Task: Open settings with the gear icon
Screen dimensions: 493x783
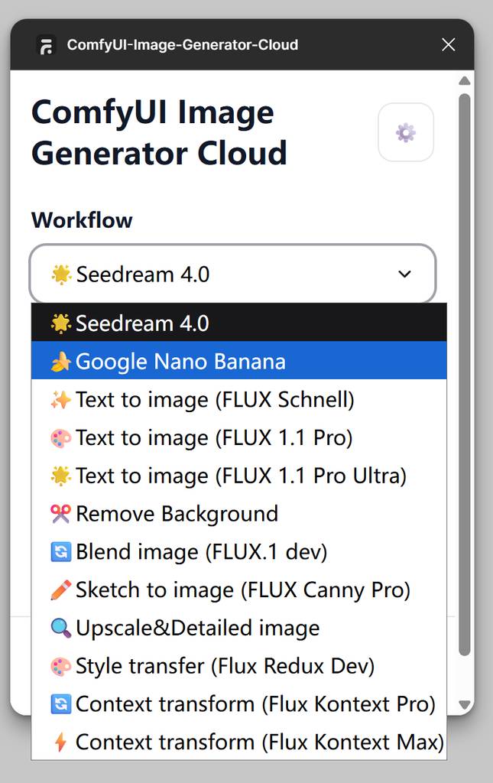Action: tap(406, 132)
